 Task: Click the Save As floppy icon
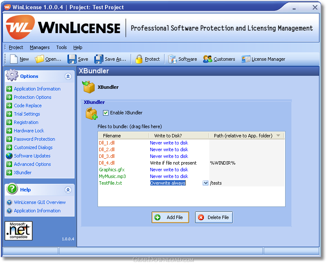click(x=99, y=59)
